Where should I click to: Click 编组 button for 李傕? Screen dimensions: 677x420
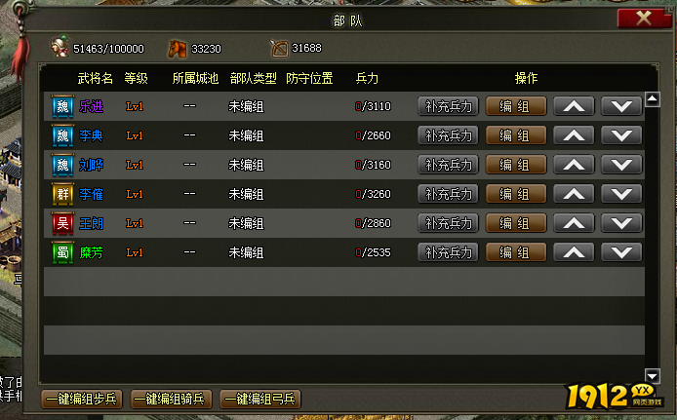click(516, 194)
